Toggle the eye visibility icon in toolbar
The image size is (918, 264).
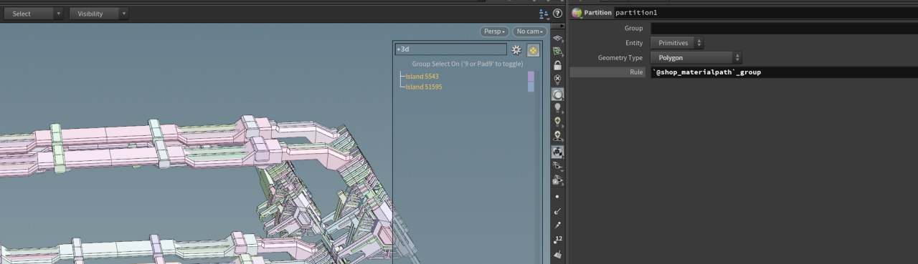[x=558, y=167]
